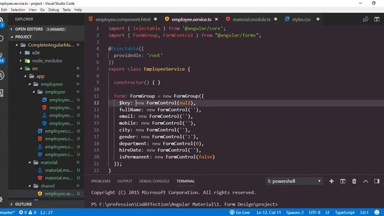The image size is (384, 216).
Task: Click the Search activity bar icon
Action: point(2,38)
